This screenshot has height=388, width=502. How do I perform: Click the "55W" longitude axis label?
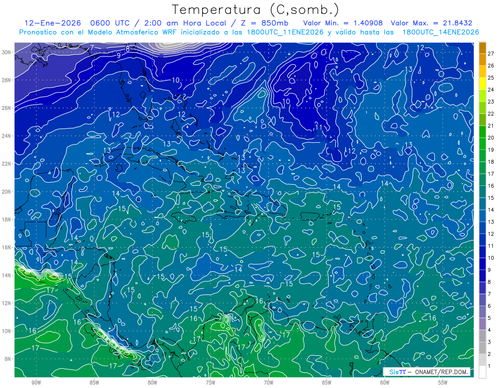pos(443,383)
